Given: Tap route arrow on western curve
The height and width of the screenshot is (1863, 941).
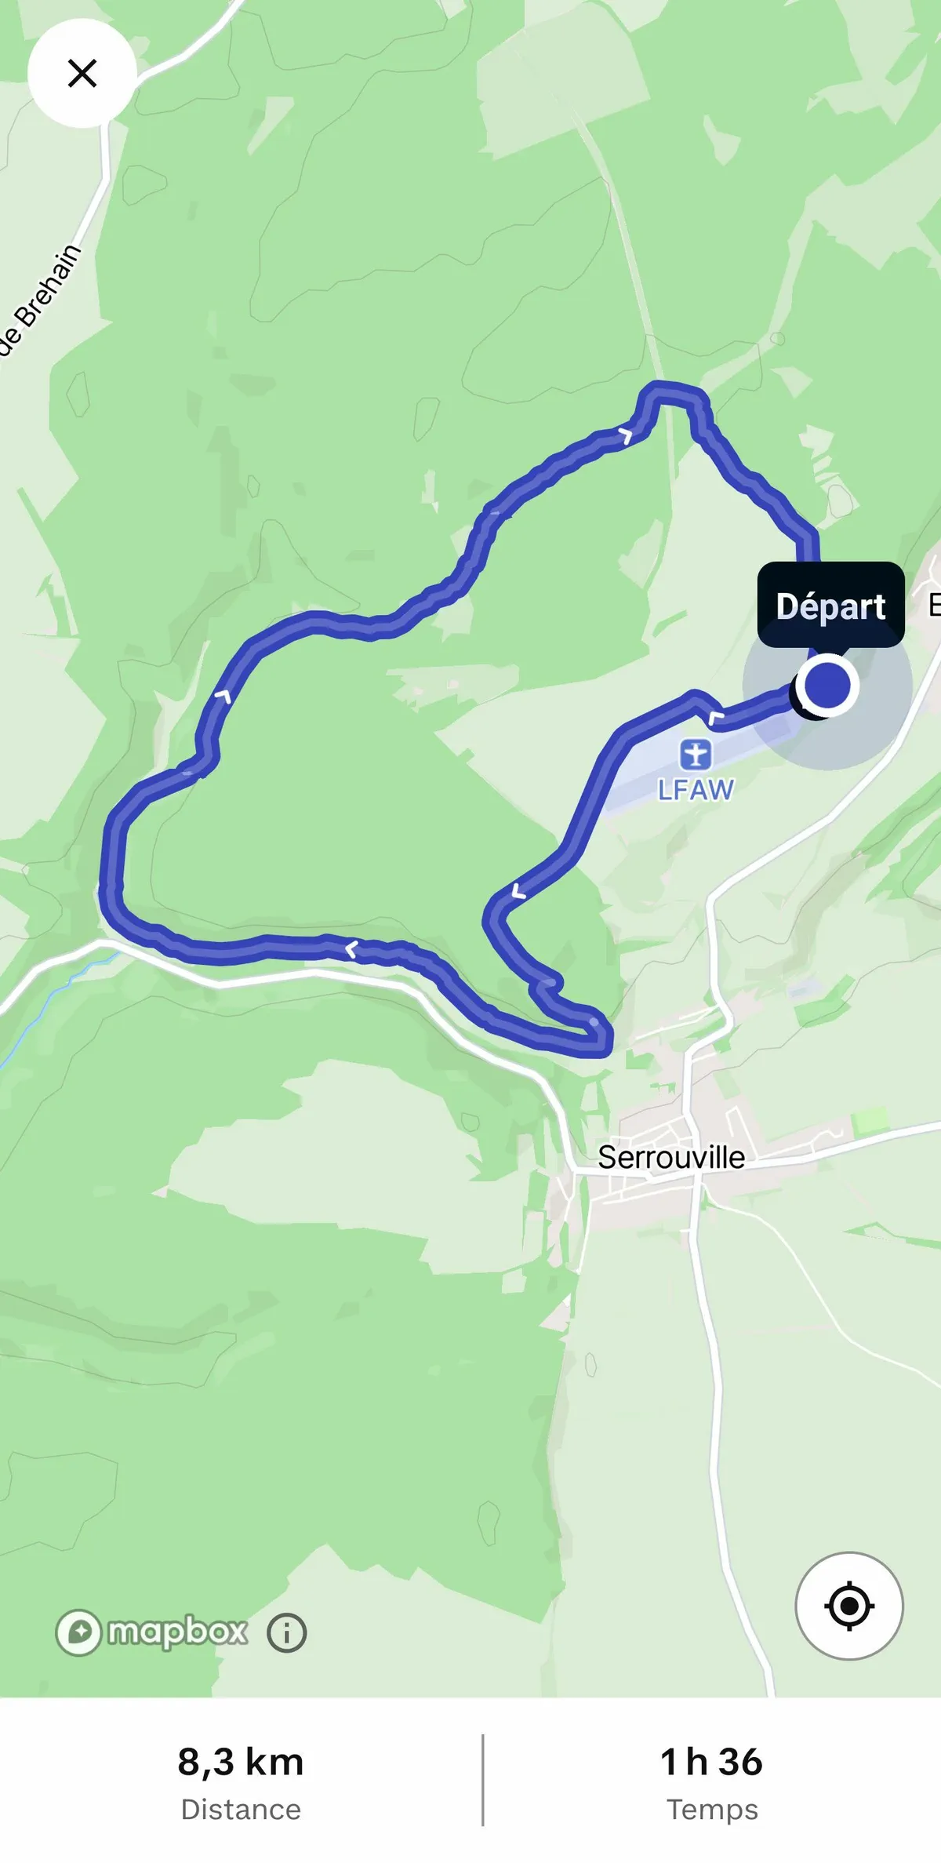Looking at the screenshot, I should tap(223, 695).
